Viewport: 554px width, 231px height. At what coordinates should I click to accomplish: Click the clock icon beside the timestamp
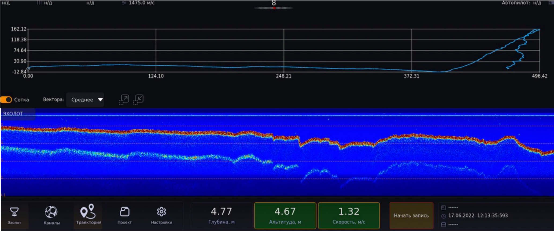(444, 216)
